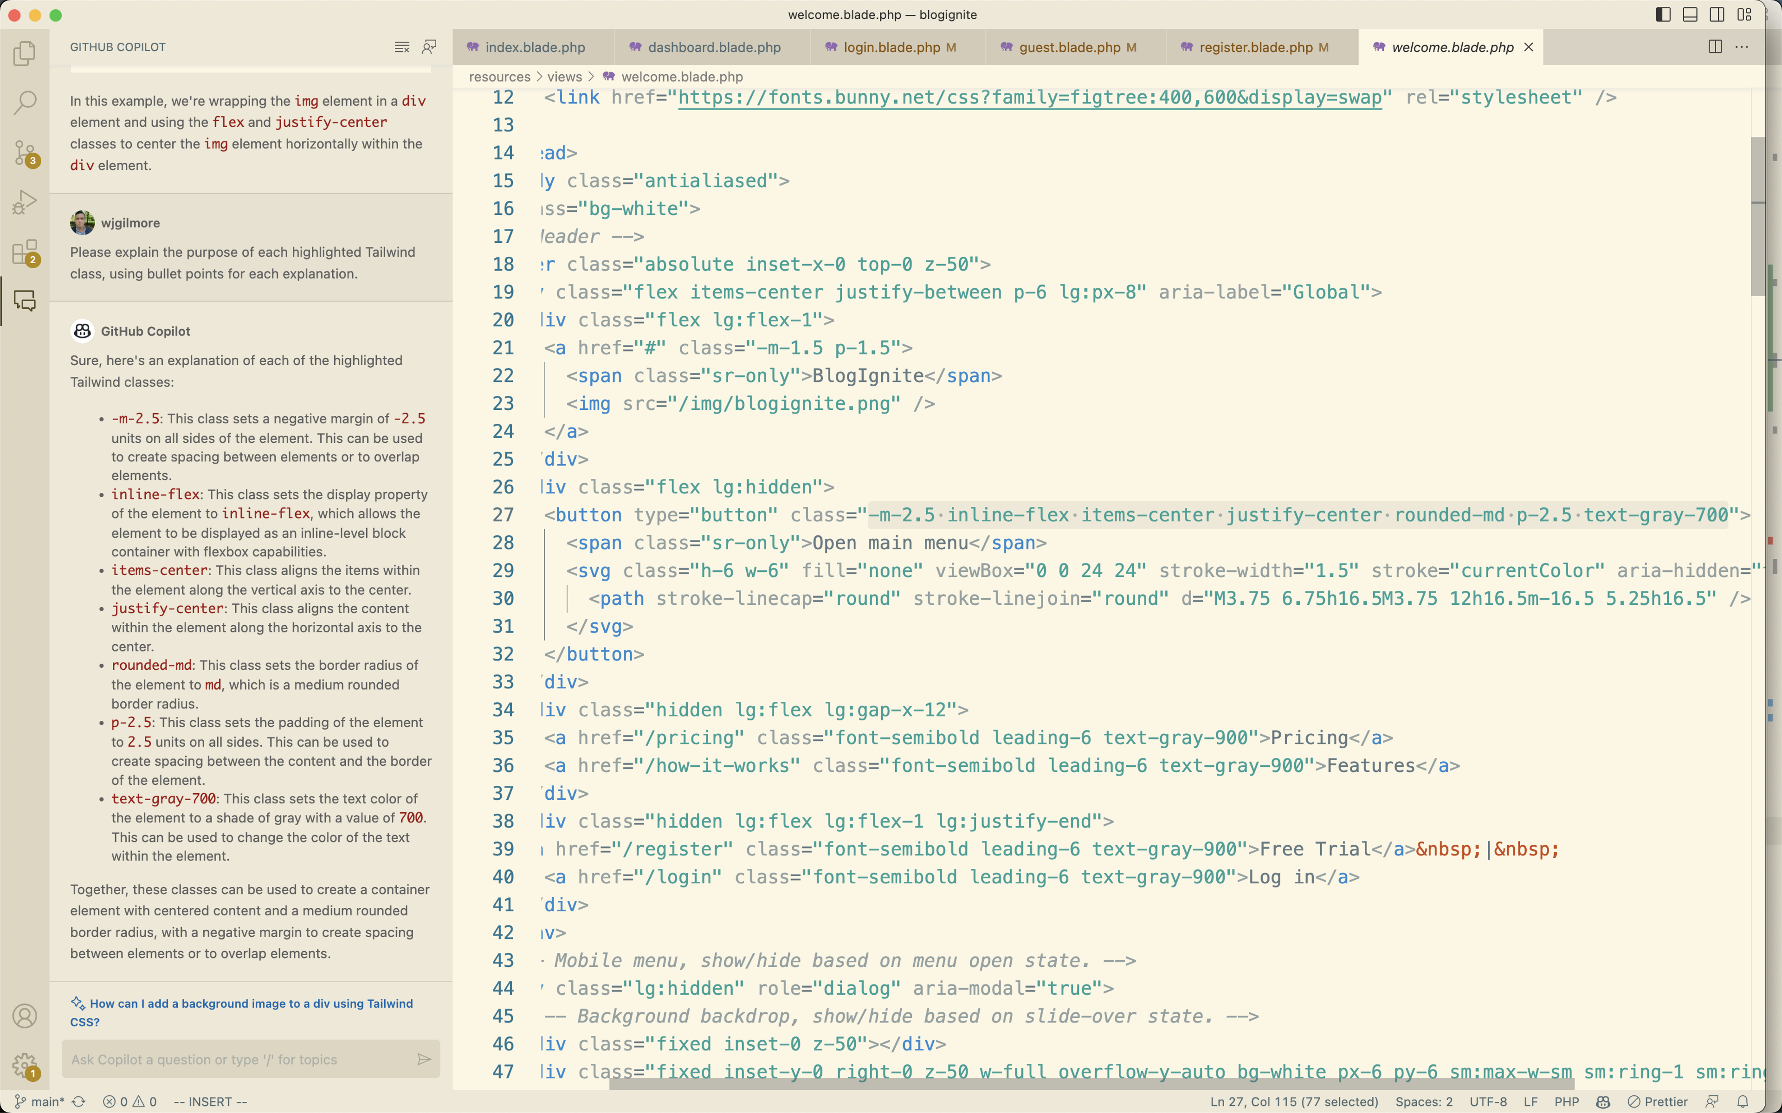Click the horizontal editor scrollbar
The width and height of the screenshot is (1782, 1113).
pyautogui.click(x=1091, y=1084)
